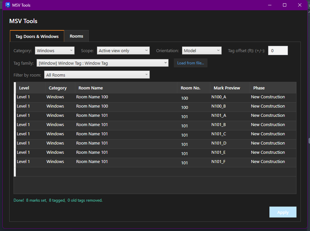Click the MSV Tools heading

(23, 21)
